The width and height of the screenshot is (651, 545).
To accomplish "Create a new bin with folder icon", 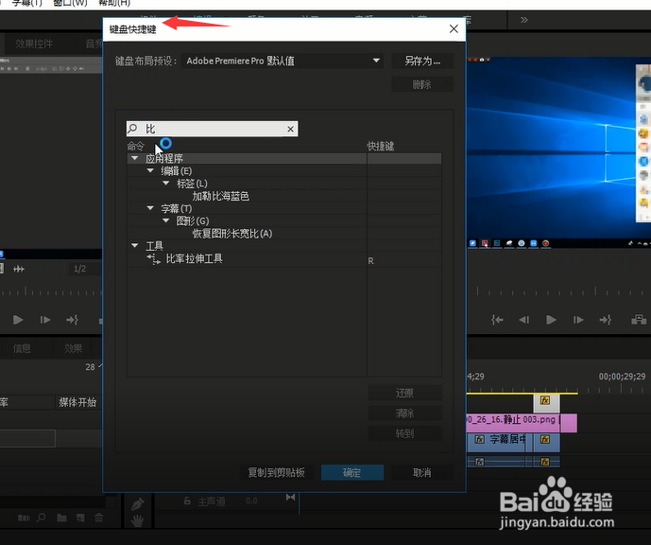I will click(61, 518).
